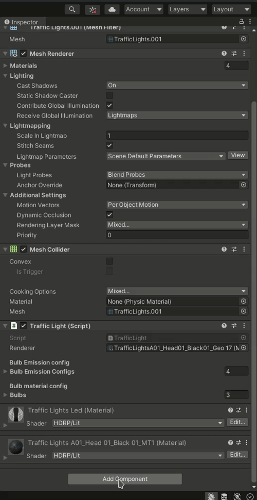Open Mesh Renderer help reference
This screenshot has width=257, height=500.
click(x=224, y=53)
